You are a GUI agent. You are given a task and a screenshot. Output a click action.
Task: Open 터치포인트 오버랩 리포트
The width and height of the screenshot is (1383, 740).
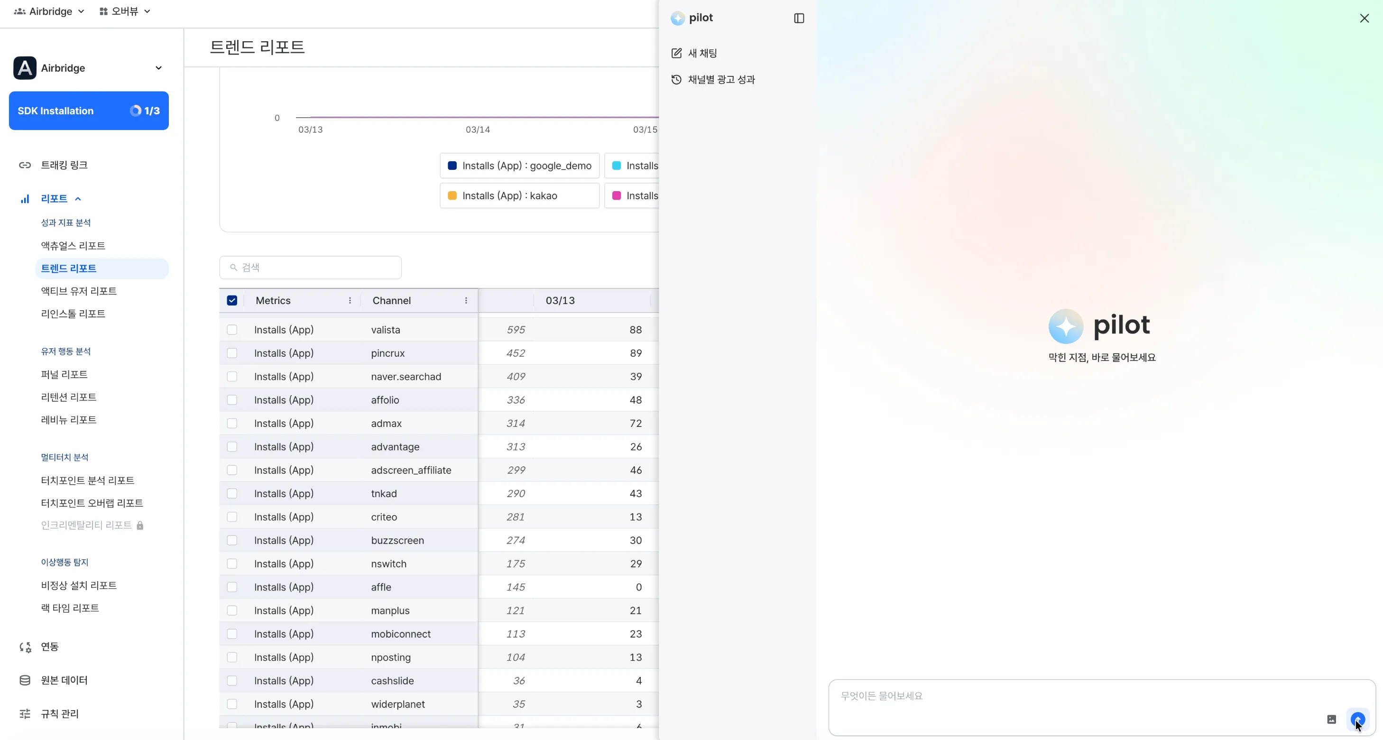92,503
